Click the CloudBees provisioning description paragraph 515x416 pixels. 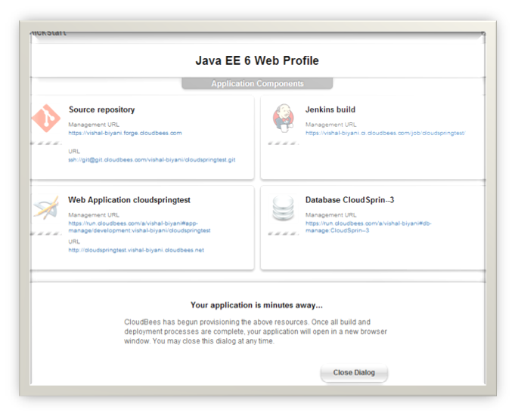(256, 331)
